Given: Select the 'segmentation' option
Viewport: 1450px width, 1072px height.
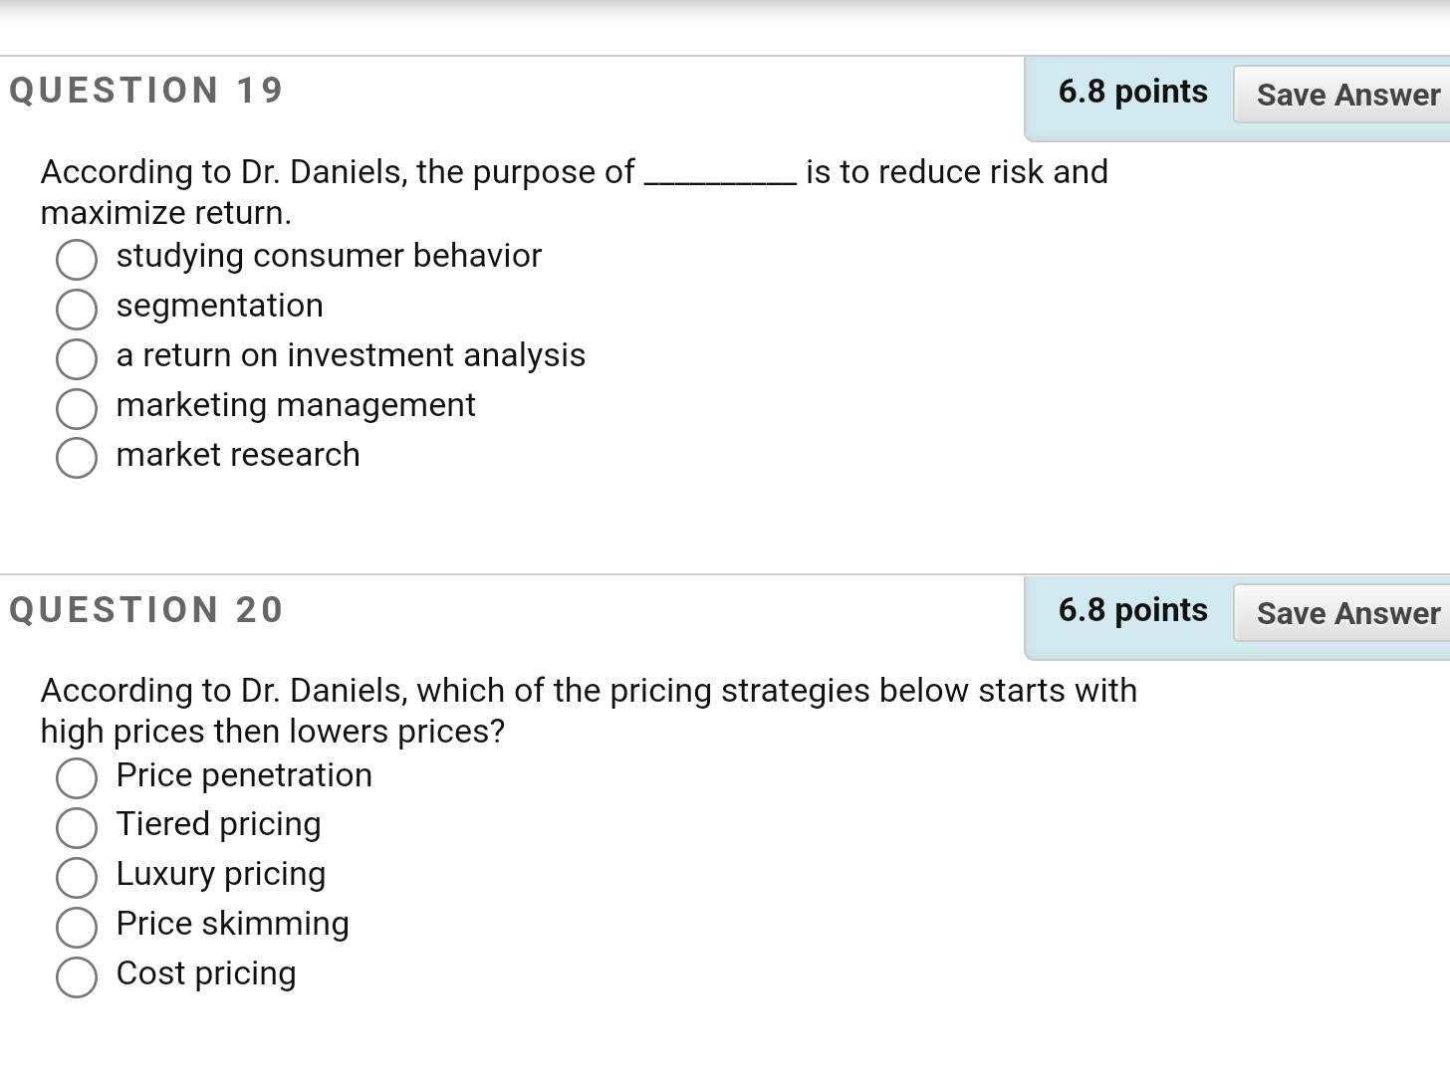Looking at the screenshot, I should pos(77,310).
